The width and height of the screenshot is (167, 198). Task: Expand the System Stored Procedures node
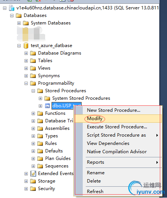(x=40, y=98)
